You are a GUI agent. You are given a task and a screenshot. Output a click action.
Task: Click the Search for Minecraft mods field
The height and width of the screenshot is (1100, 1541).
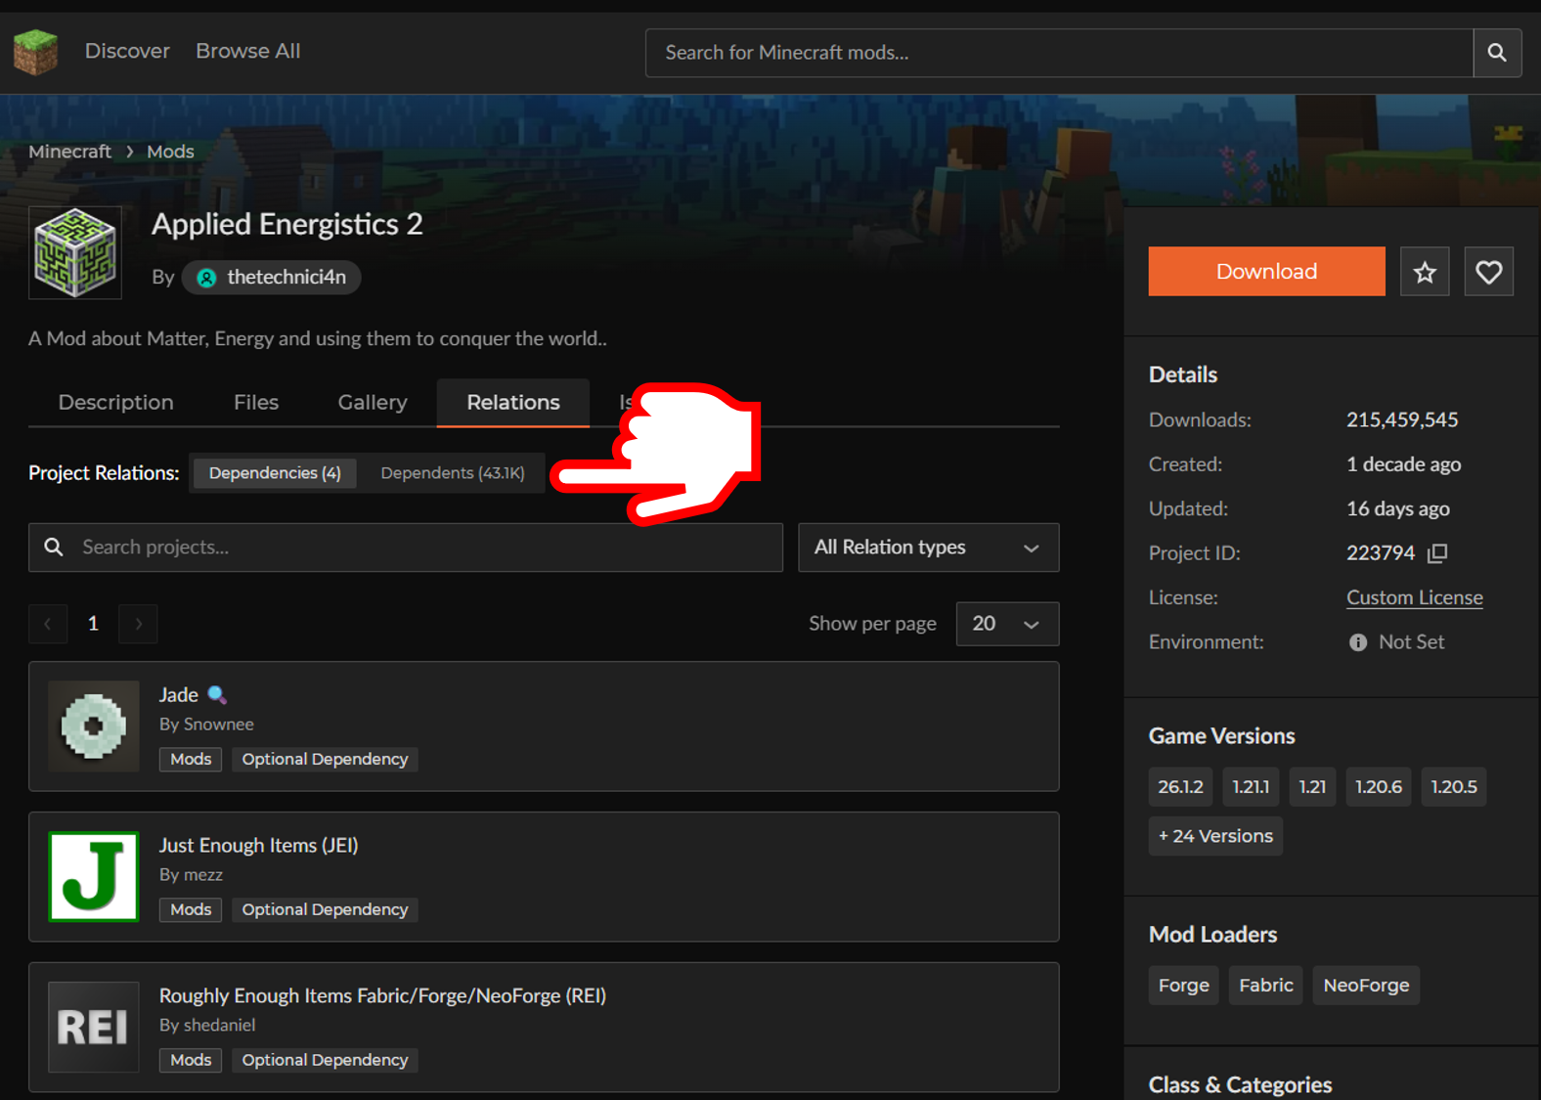click(1059, 53)
